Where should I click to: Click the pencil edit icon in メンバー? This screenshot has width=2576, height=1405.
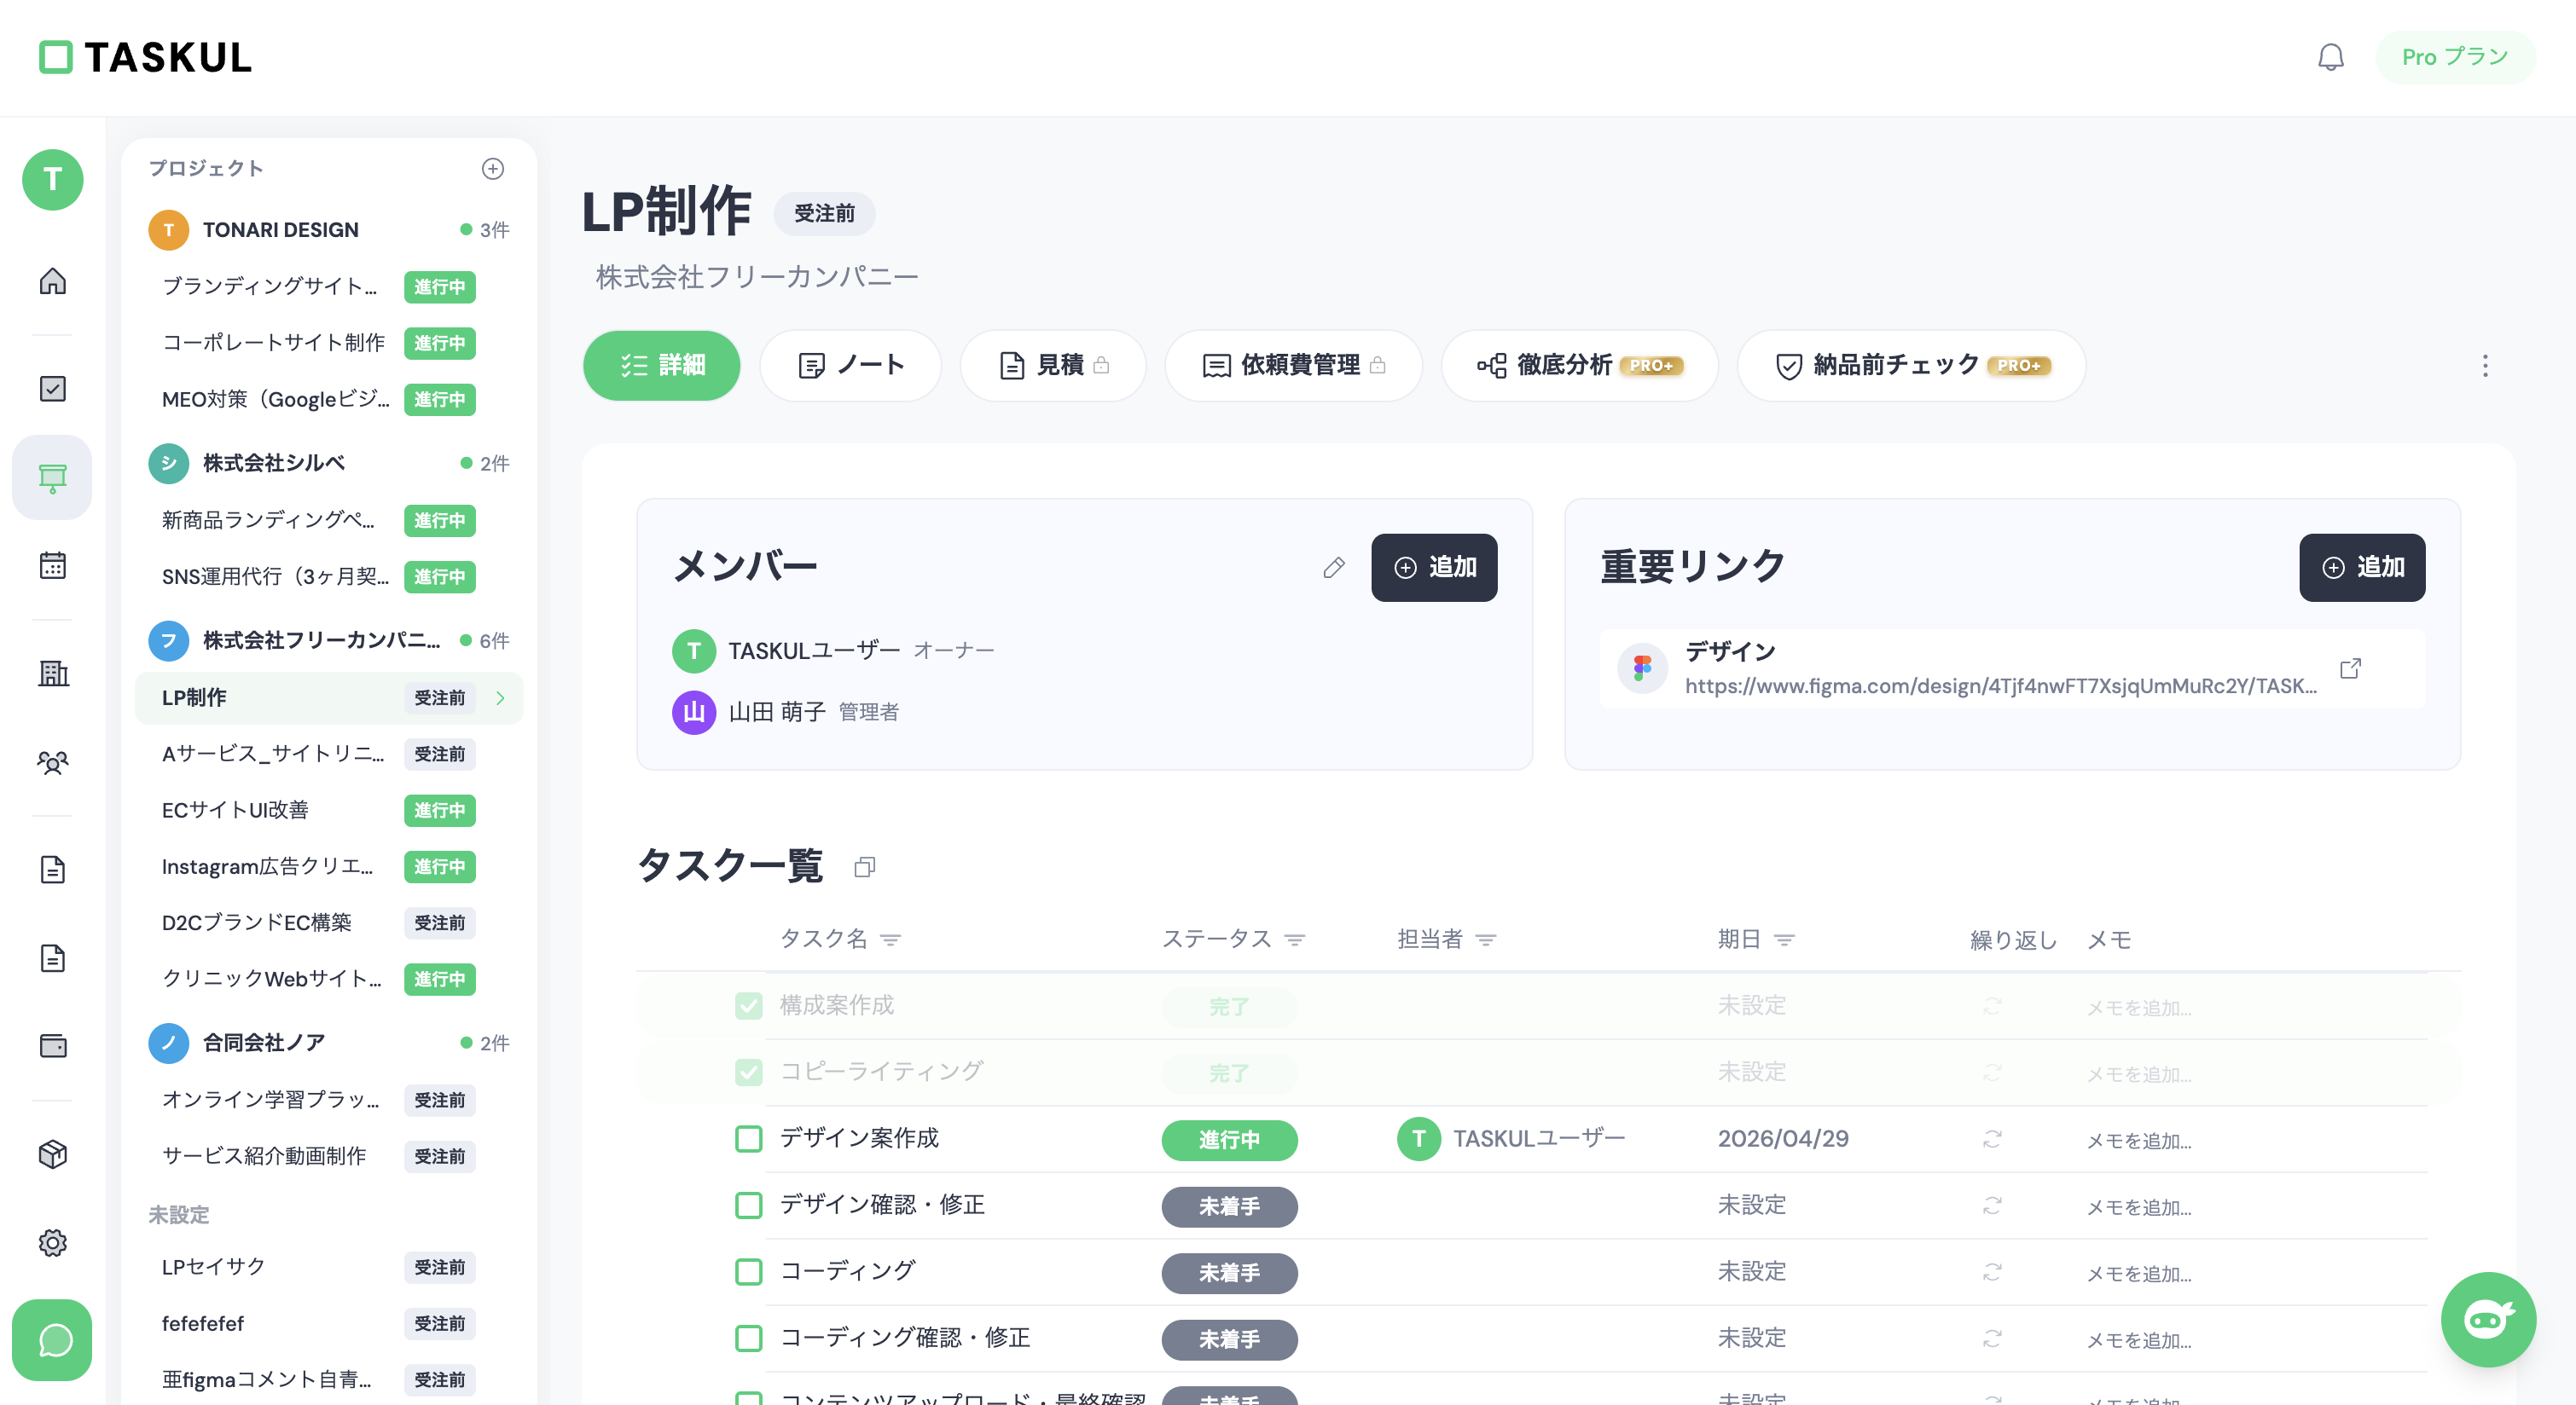point(1333,568)
